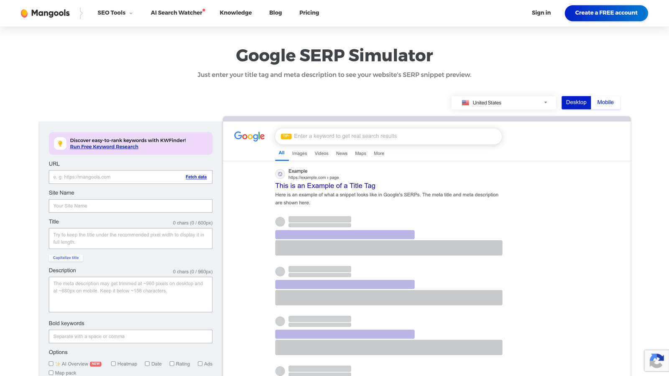Screen dimensions: 669x376
Task: Enable the Date checkbox
Action: 147,364
